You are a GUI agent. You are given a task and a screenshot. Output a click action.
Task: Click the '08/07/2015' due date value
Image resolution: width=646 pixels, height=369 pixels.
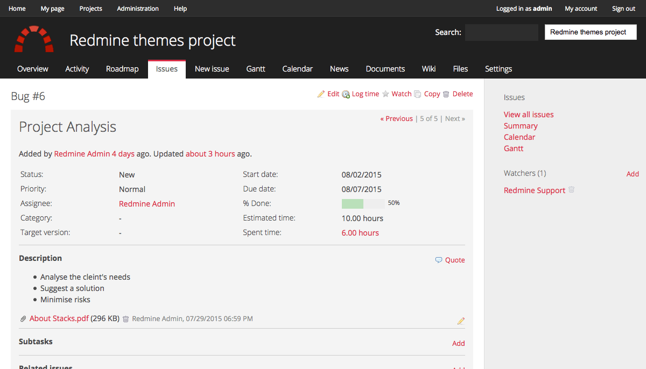click(362, 189)
